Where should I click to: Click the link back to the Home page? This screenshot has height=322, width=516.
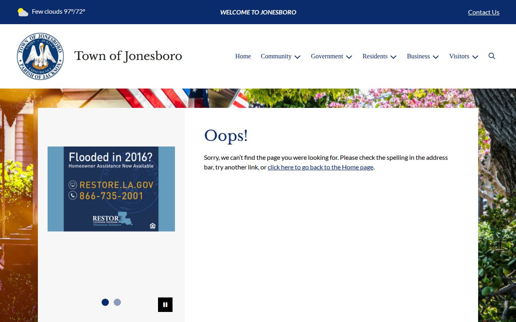click(x=320, y=167)
